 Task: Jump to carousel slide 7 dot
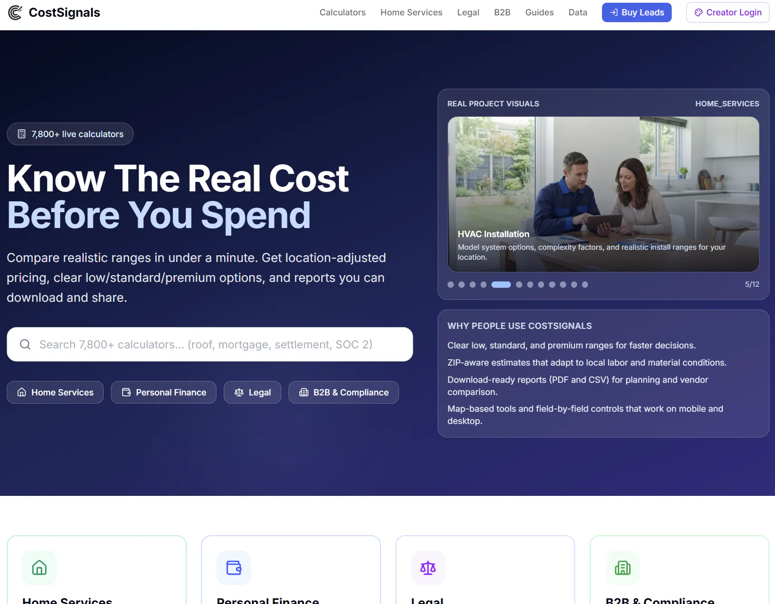530,285
